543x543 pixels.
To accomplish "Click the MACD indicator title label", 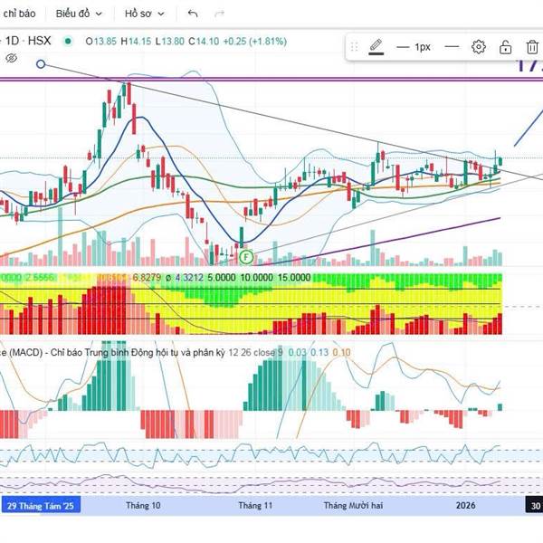I will pos(112,353).
